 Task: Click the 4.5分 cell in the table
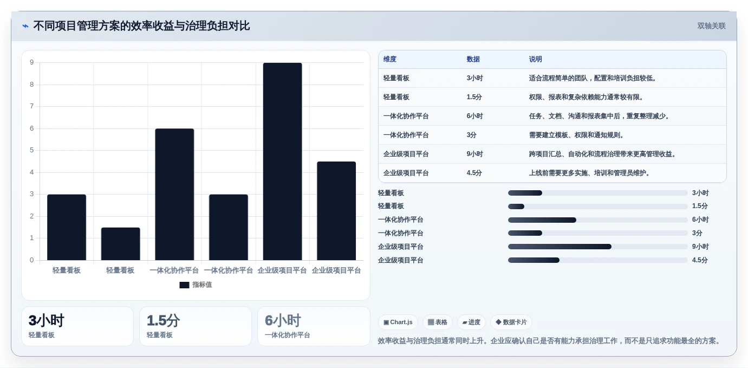[x=474, y=173]
